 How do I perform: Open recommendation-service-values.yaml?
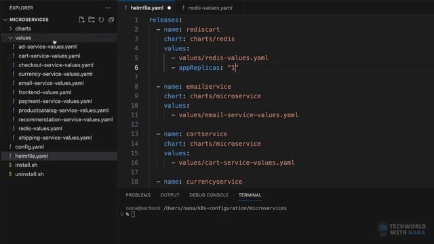(66, 119)
